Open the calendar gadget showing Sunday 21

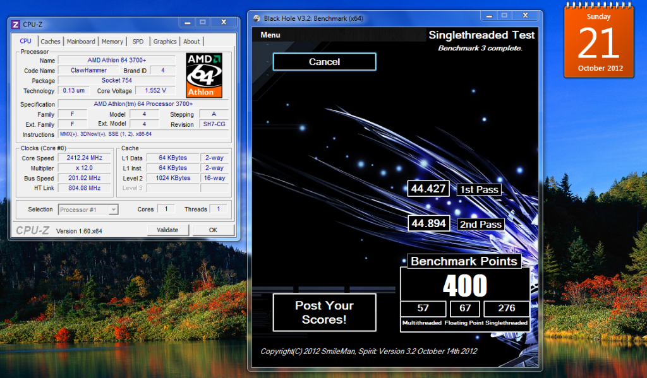[x=599, y=41]
